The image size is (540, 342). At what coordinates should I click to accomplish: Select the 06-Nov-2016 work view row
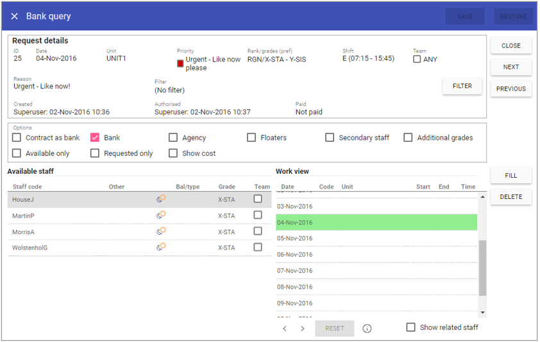click(x=376, y=255)
